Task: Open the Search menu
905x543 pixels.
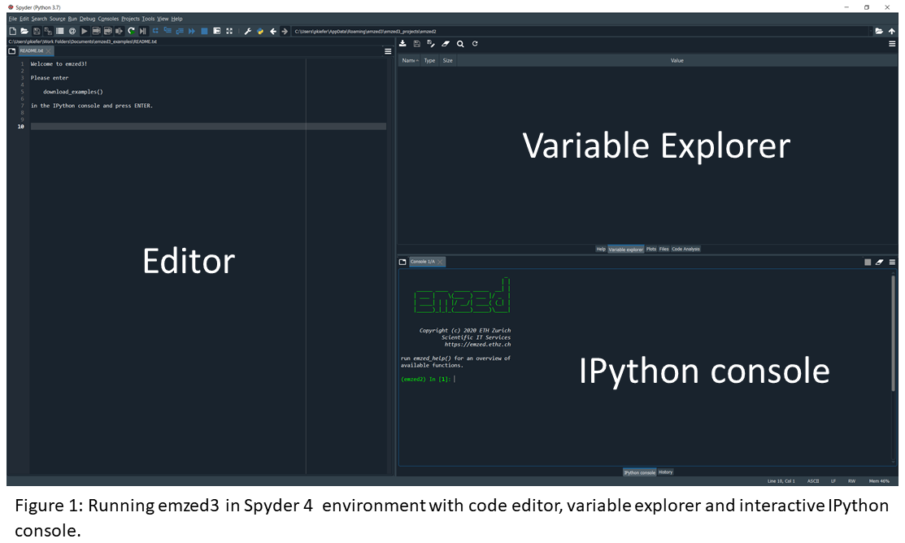Action: coord(39,19)
